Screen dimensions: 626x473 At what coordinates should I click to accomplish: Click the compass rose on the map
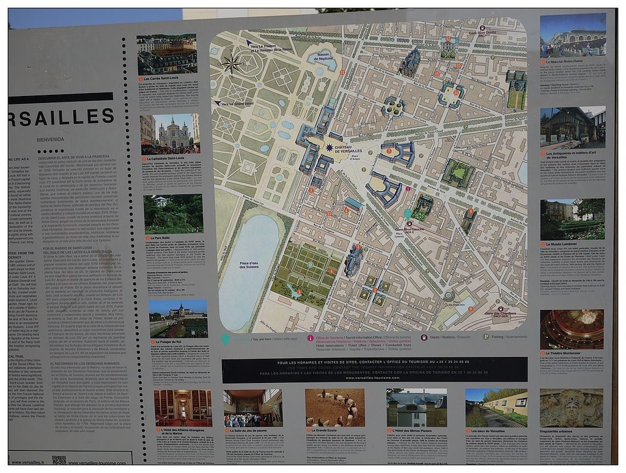(x=232, y=64)
